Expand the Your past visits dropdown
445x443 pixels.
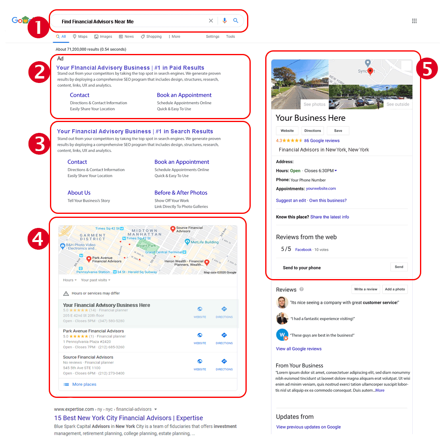96,280
